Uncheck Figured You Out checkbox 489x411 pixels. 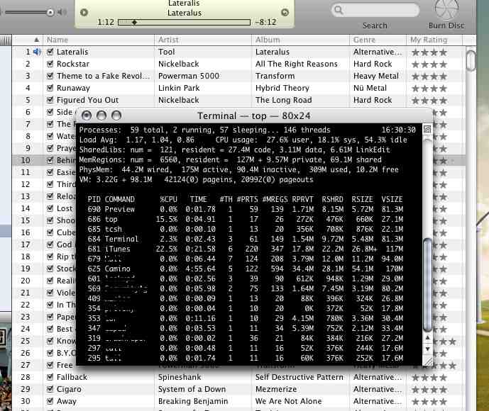tap(50, 100)
